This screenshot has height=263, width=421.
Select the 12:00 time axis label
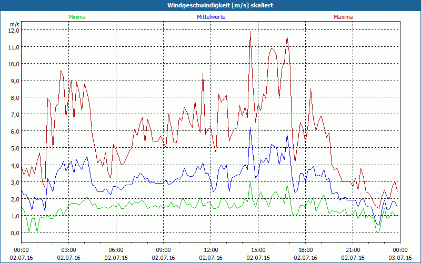(210, 250)
